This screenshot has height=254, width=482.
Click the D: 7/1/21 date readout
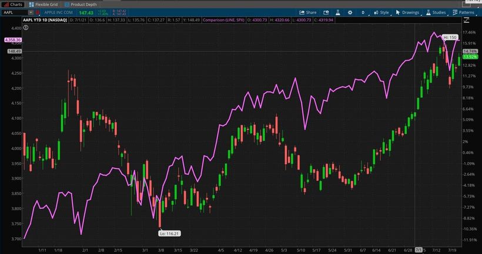[x=78, y=20]
